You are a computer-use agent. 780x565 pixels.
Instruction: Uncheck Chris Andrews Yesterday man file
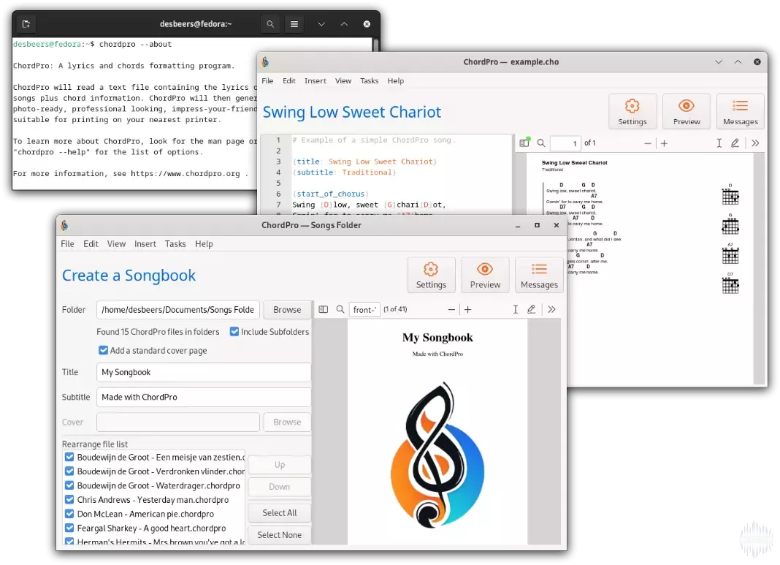pyautogui.click(x=69, y=500)
